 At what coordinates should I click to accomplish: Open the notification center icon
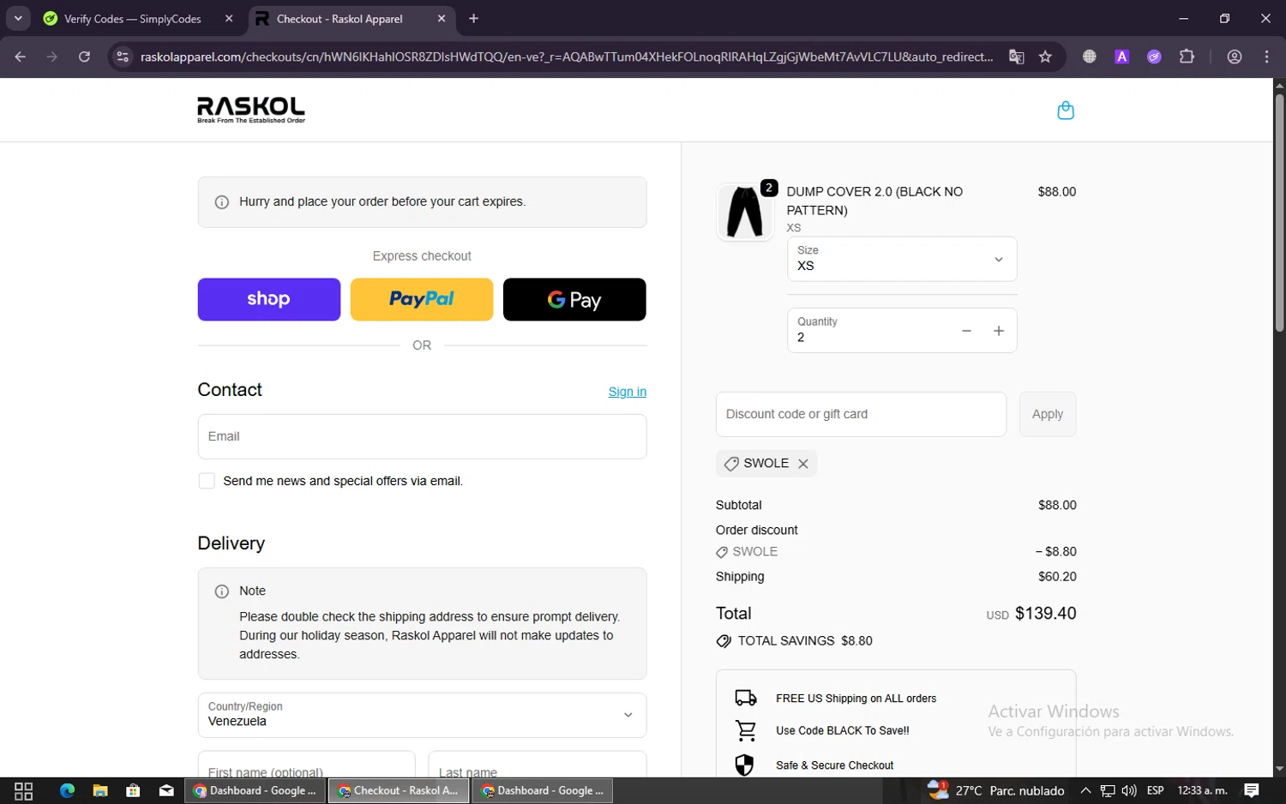point(1251,790)
